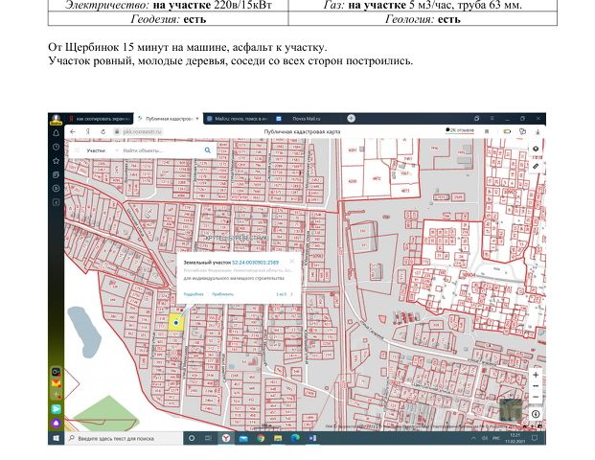This screenshot has width=595, height=460.
Task: Click the Windows Start button
Action: tap(56, 437)
